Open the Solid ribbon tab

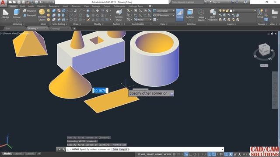tap(22, 6)
